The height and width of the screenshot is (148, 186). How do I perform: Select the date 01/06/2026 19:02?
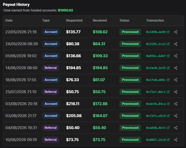tap(21, 56)
